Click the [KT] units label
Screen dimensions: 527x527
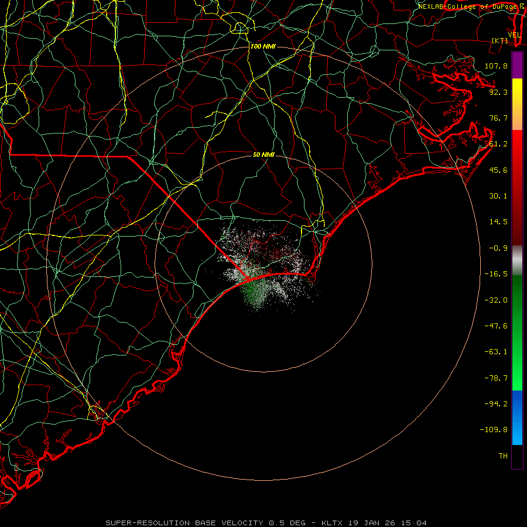coord(500,40)
